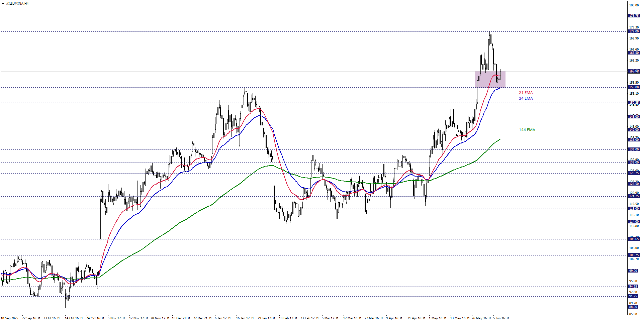
Task: Click the shaded rectangle zone near 160.00
Action: 490,79
